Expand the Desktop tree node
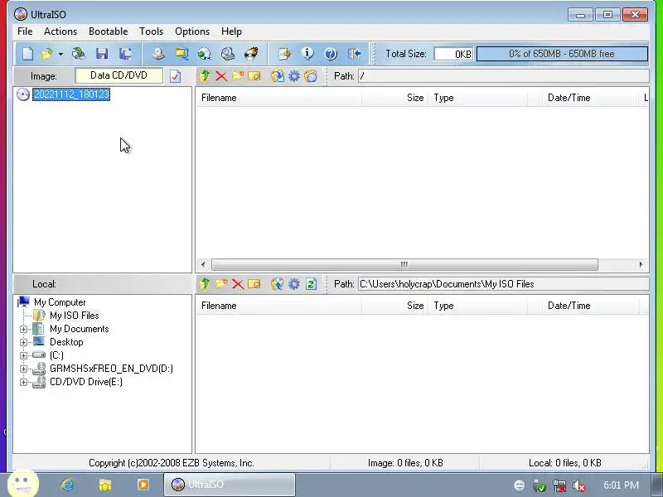Image resolution: width=663 pixels, height=497 pixels. pyautogui.click(x=24, y=342)
